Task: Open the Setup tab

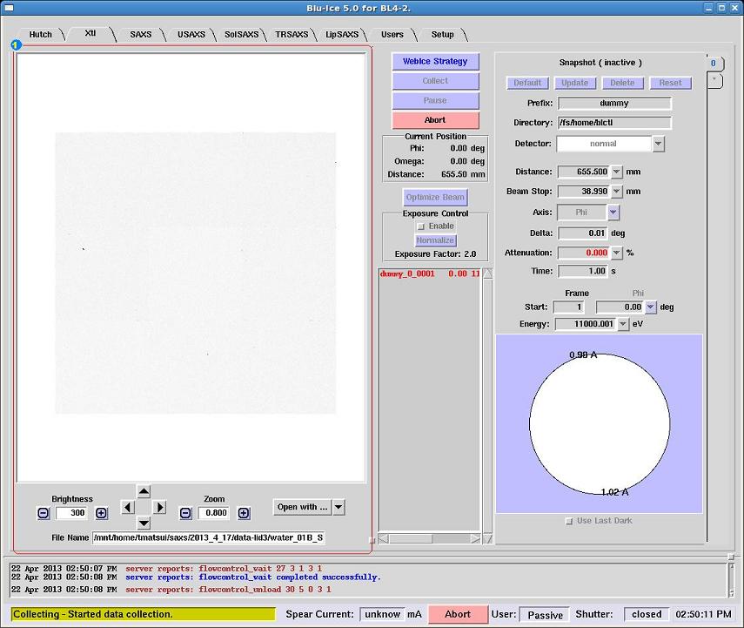Action: click(442, 35)
